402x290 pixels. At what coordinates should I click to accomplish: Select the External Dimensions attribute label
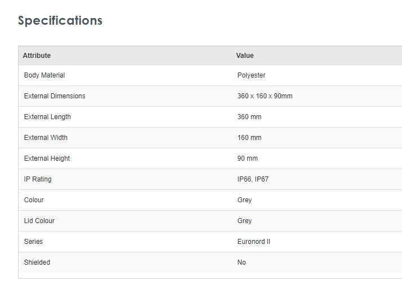point(55,96)
